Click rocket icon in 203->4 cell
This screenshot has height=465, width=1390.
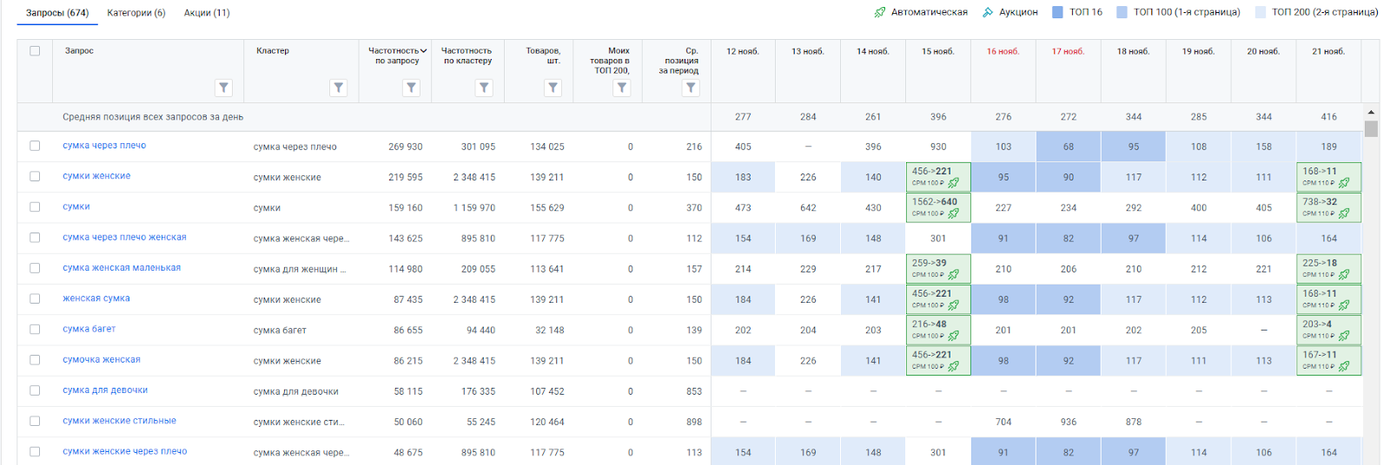(x=1344, y=336)
